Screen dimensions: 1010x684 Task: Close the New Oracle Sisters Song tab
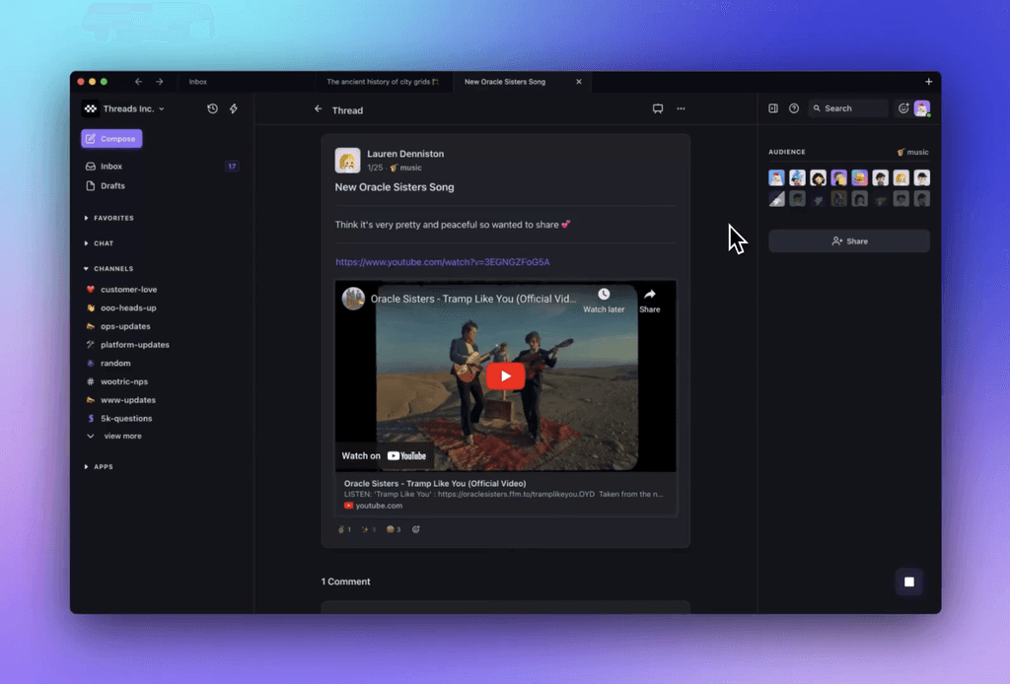tap(579, 82)
